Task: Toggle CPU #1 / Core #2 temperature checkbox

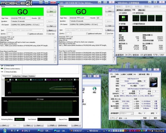Action: (31, 80)
